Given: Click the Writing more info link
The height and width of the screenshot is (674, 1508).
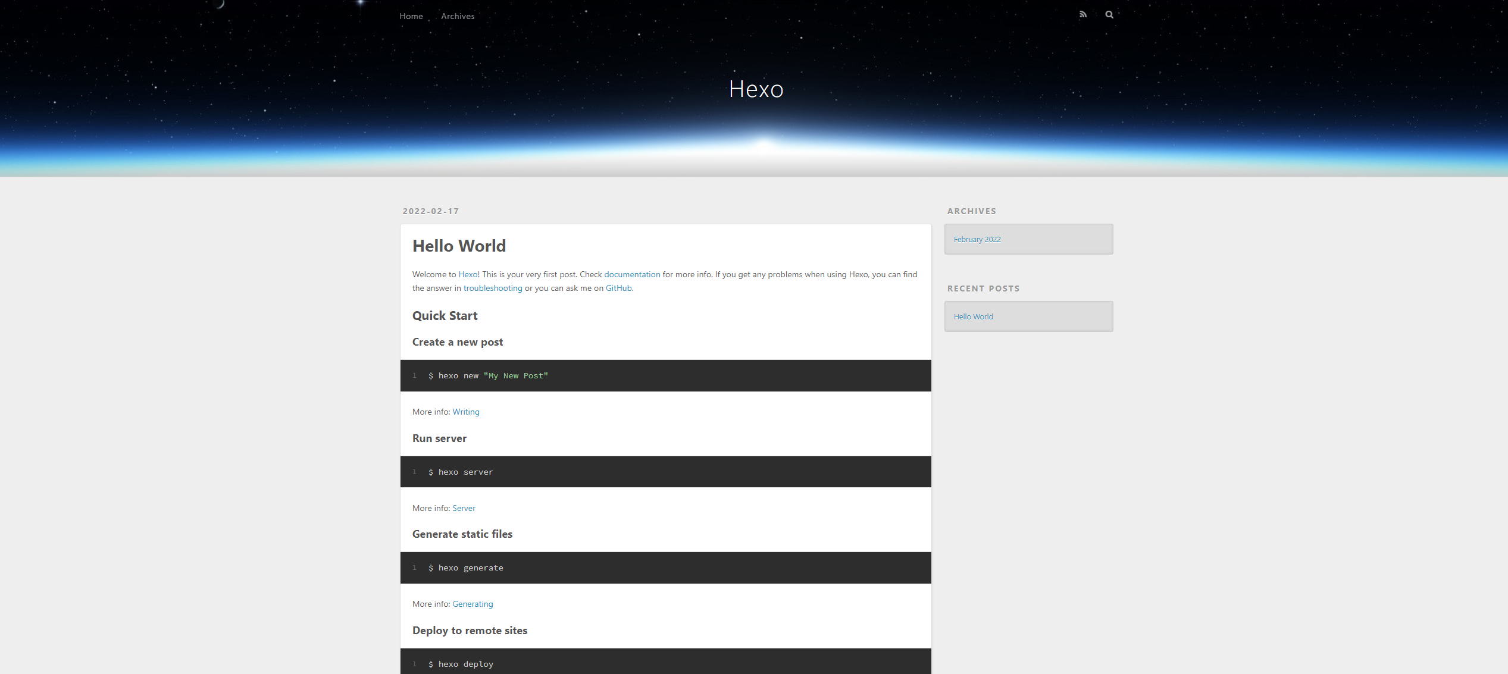Looking at the screenshot, I should coord(465,412).
